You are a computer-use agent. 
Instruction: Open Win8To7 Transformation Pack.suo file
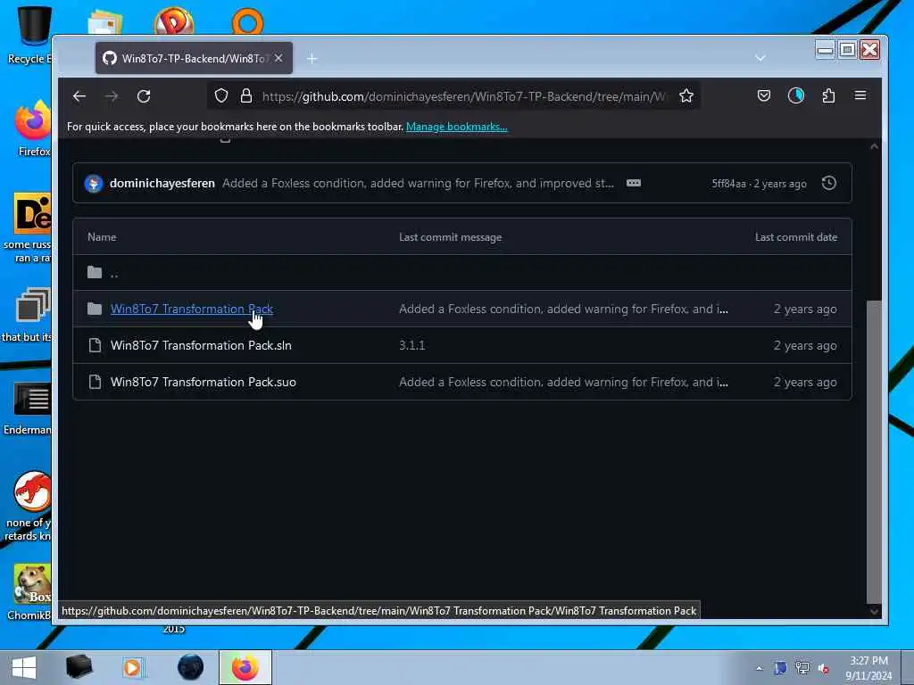pos(204,382)
